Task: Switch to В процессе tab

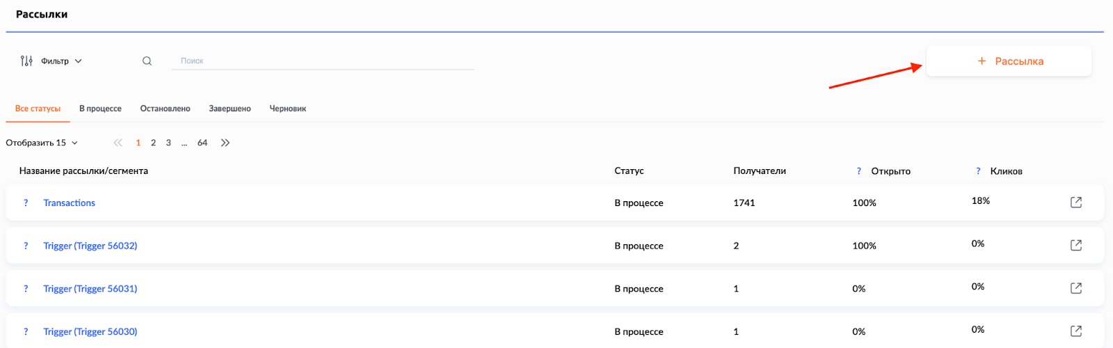Action: click(100, 109)
